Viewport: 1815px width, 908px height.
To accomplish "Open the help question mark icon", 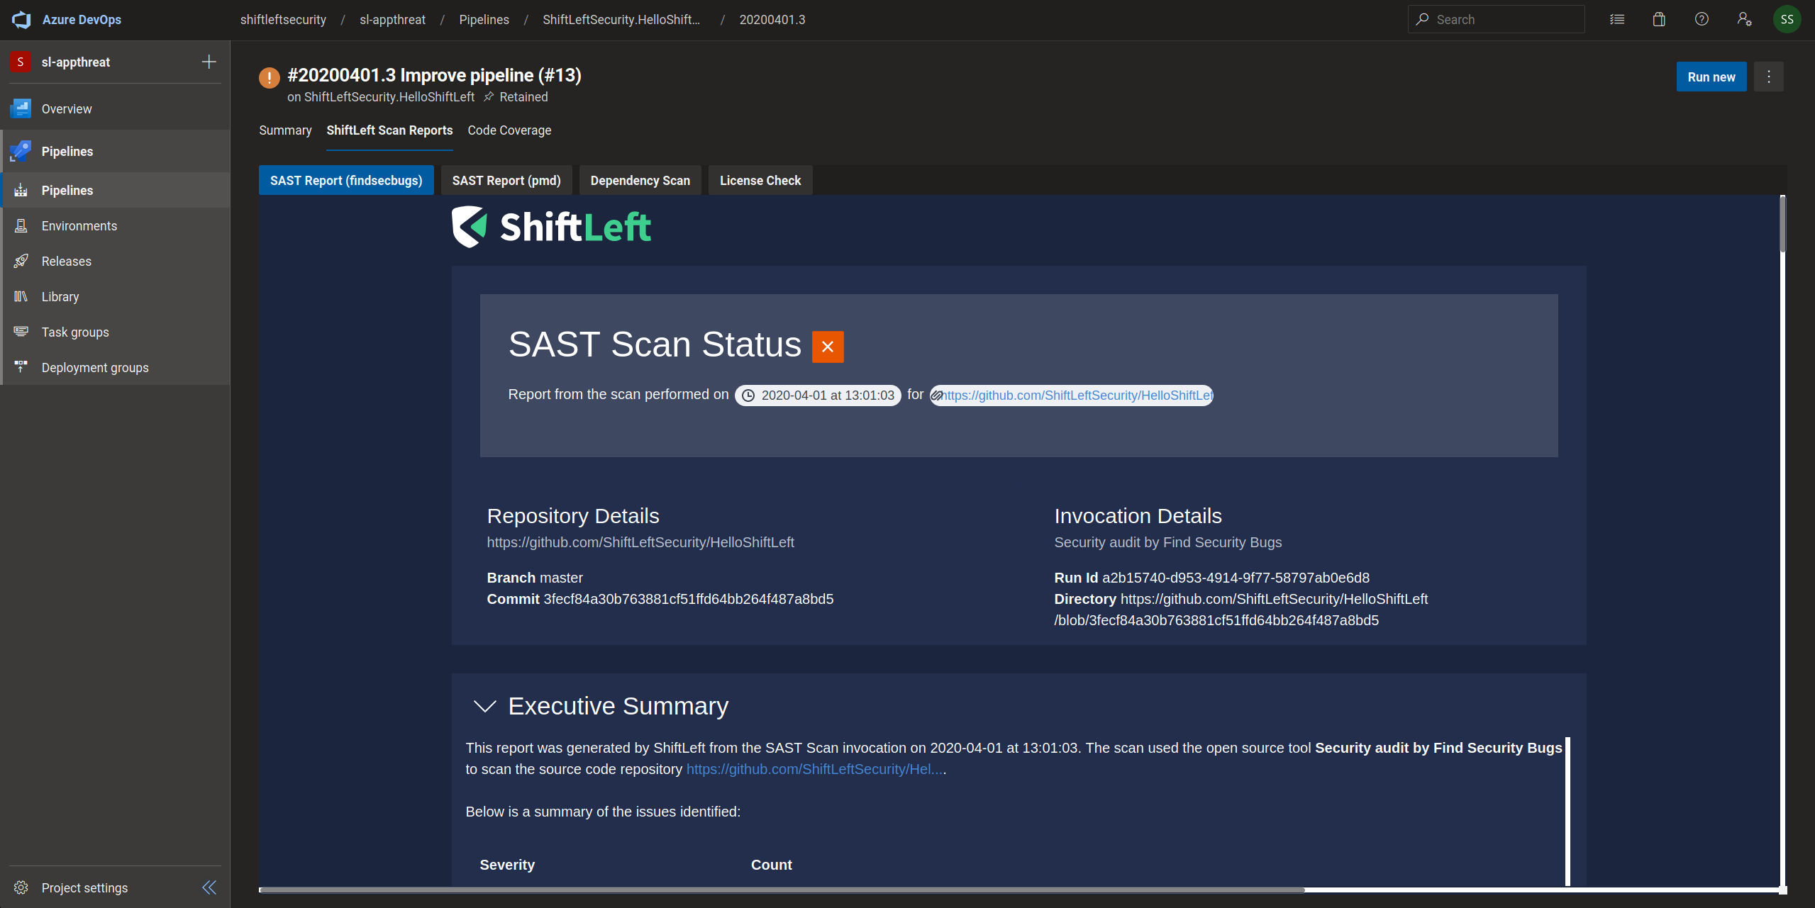I will coord(1702,20).
